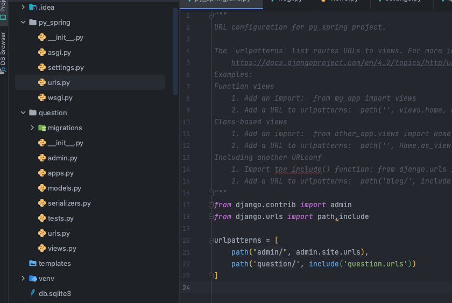Click "django.contrib" on line 17
Screen dimensions: 452x303
pos(265,205)
